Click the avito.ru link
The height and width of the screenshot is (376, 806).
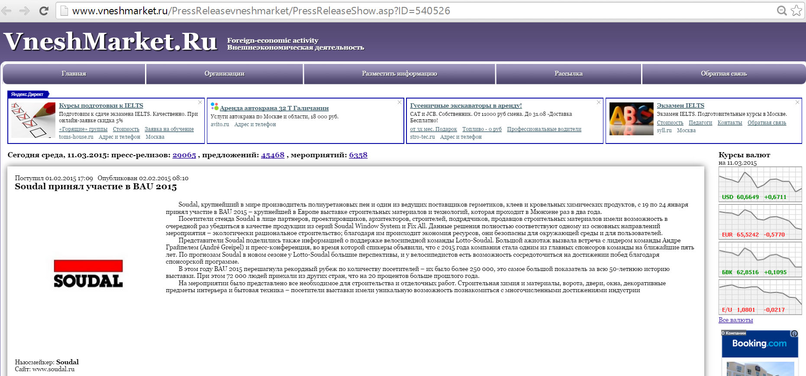coord(220,124)
